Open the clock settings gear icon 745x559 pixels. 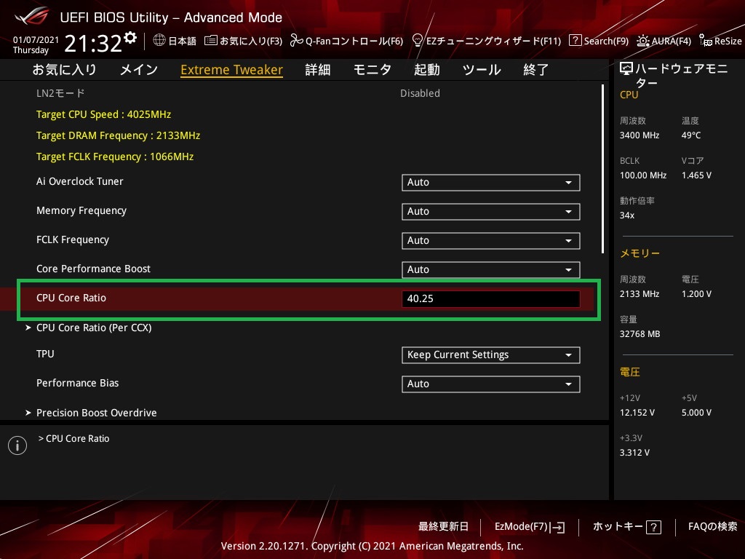[130, 37]
